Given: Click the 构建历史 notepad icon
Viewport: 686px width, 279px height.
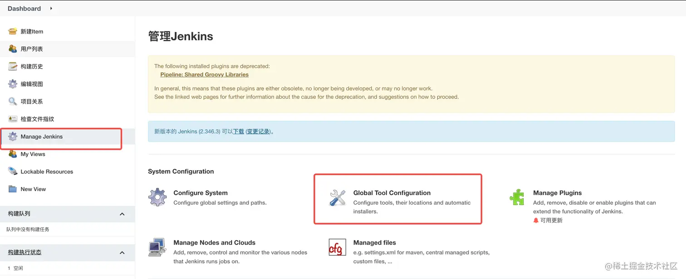Looking at the screenshot, I should (x=13, y=66).
